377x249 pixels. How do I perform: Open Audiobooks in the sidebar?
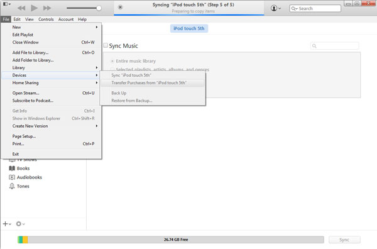(25, 177)
